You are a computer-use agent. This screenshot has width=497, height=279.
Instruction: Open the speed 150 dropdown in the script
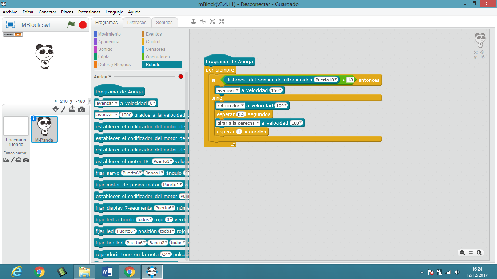pos(277,90)
